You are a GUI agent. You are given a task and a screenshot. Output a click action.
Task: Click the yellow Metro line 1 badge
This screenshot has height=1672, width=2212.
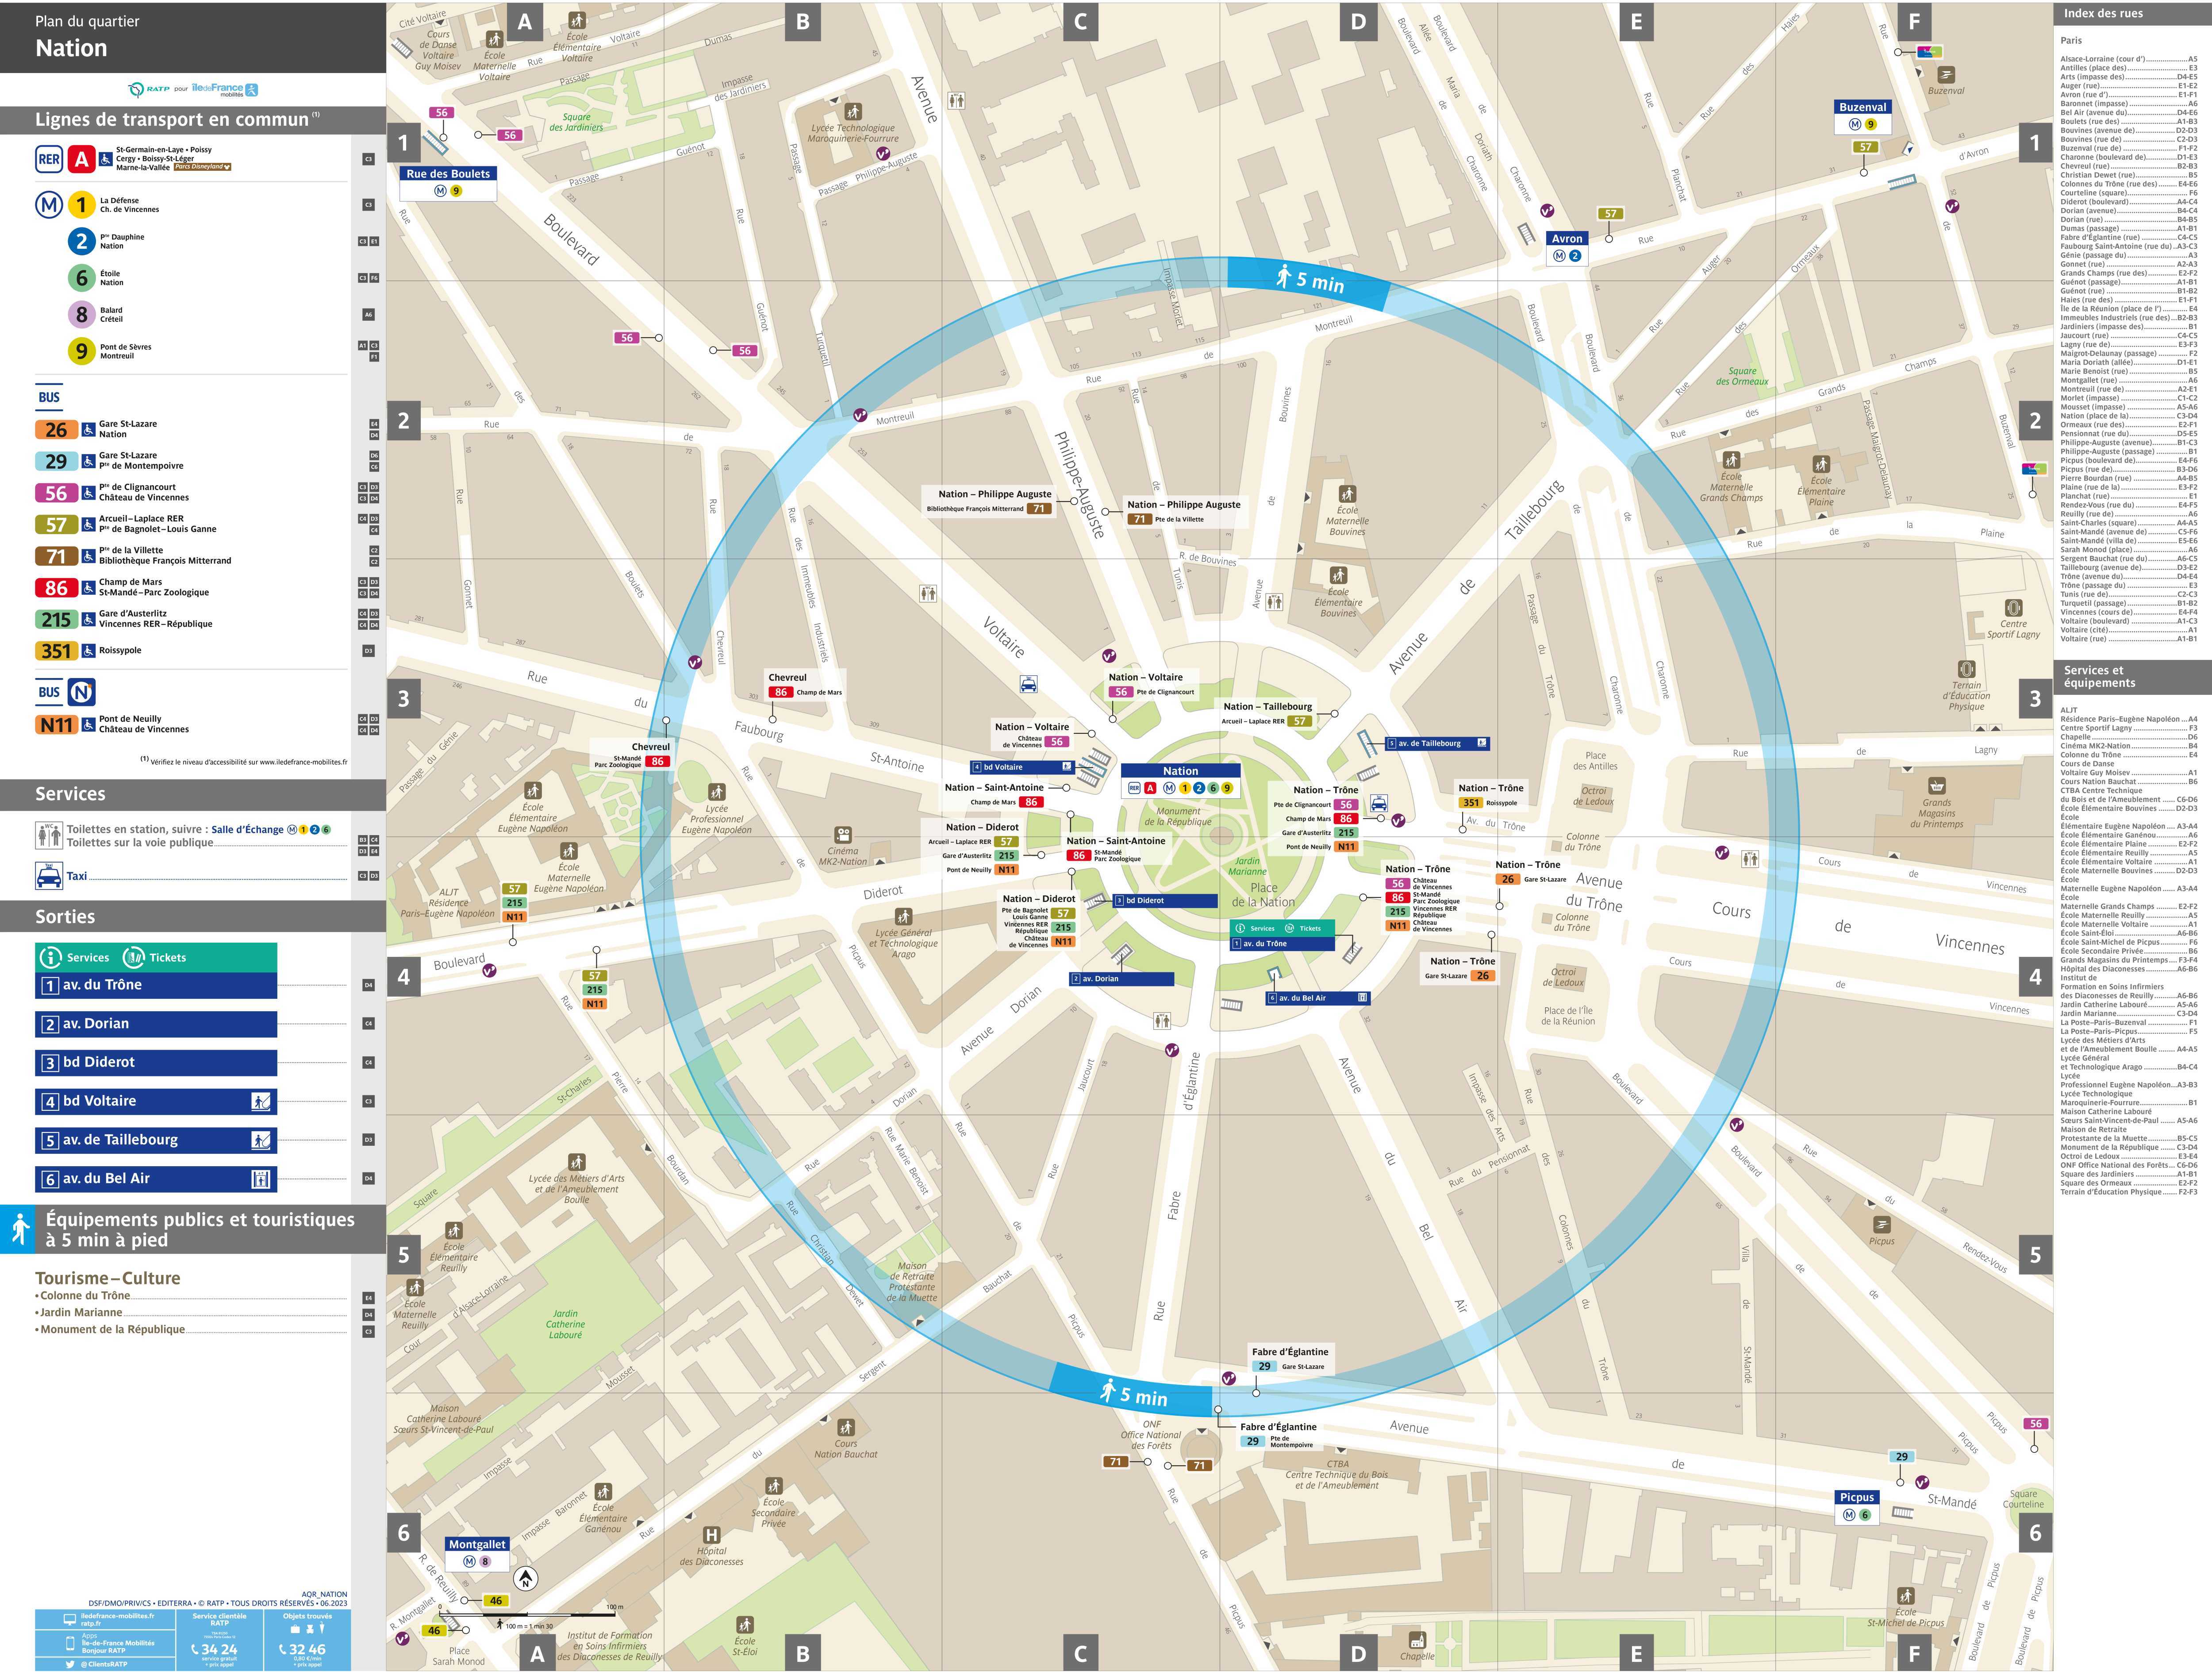81,205
